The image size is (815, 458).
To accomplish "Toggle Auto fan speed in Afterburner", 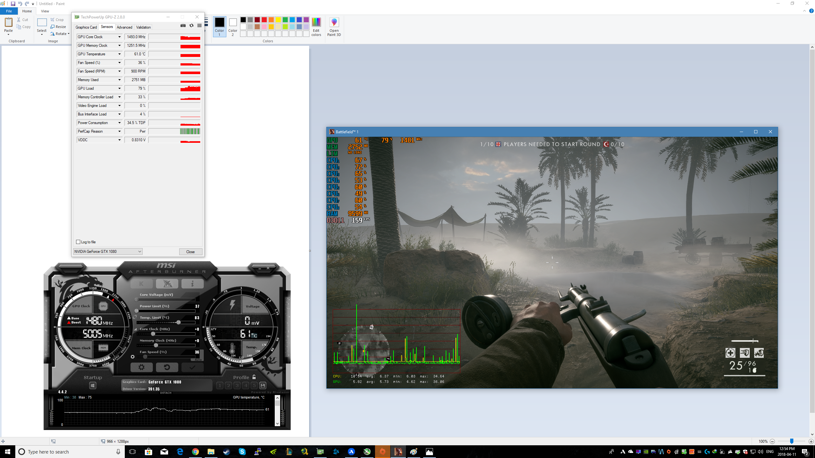I will (x=198, y=360).
